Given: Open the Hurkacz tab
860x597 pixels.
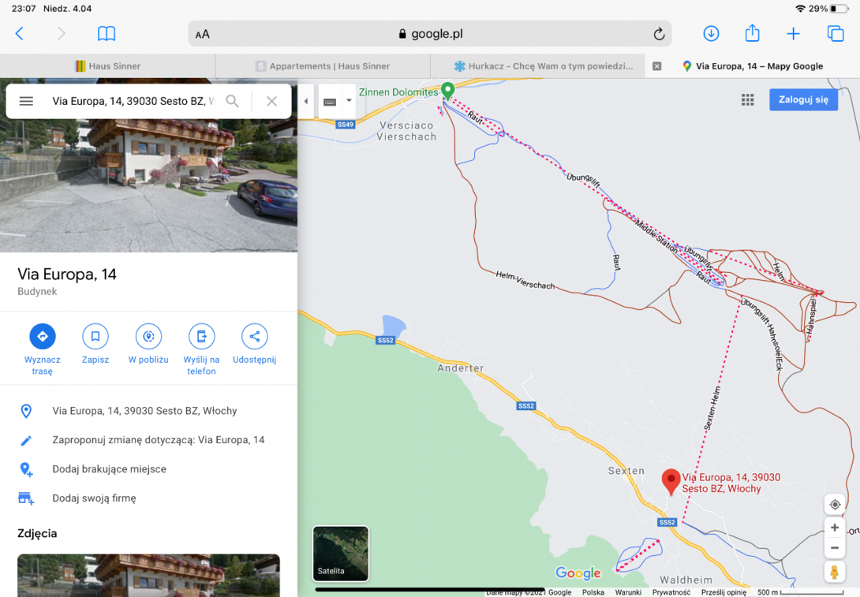Looking at the screenshot, I should point(538,65).
